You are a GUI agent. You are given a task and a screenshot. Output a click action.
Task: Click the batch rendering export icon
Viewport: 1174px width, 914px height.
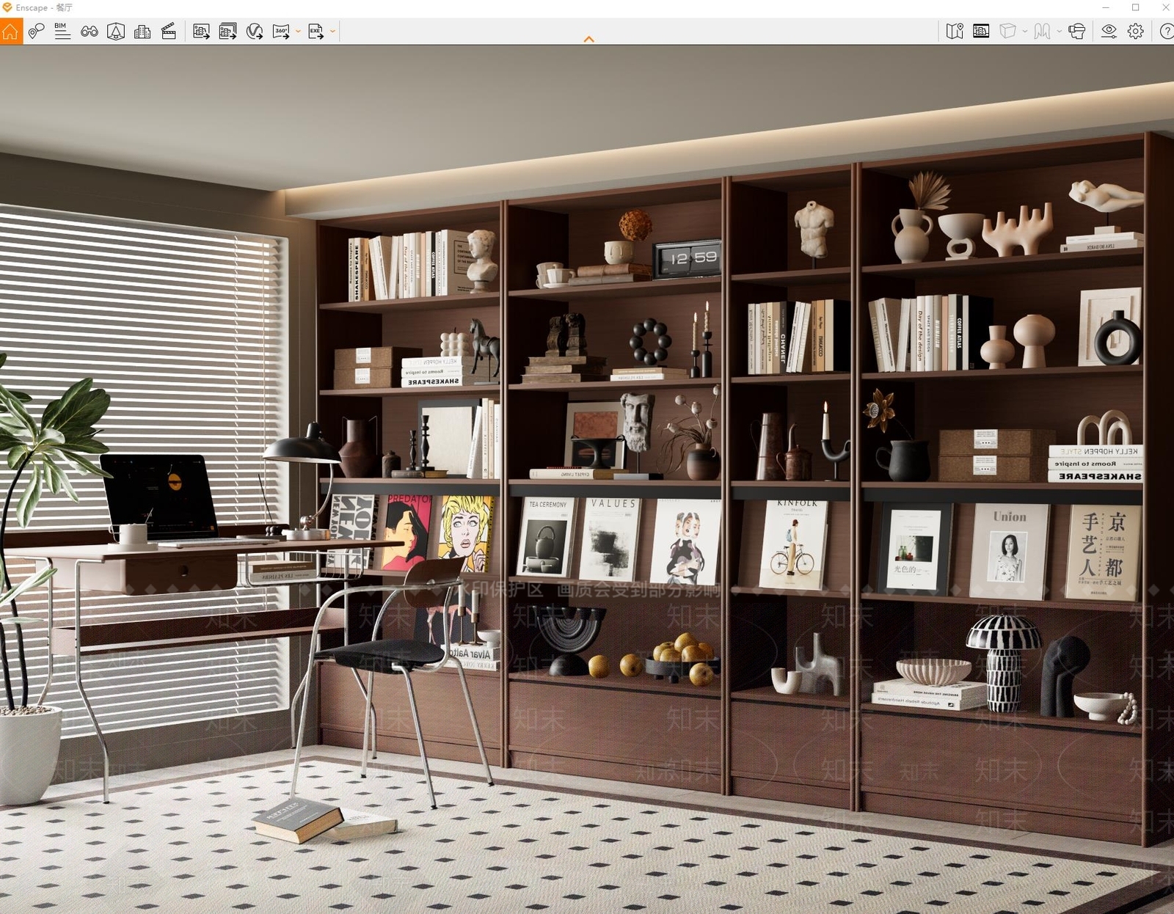228,31
